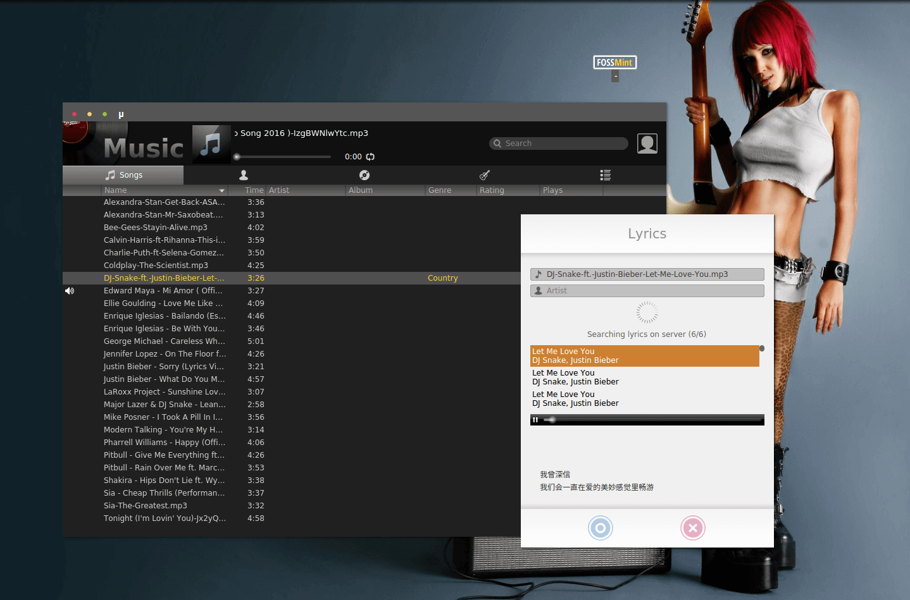Select the highlighted first Let Me Love You result
This screenshot has width=910, height=600.
click(x=645, y=356)
